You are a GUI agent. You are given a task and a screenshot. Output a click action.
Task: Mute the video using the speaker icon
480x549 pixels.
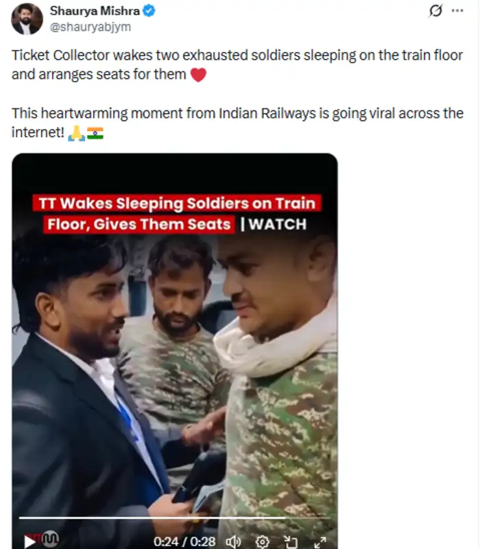[x=233, y=541]
